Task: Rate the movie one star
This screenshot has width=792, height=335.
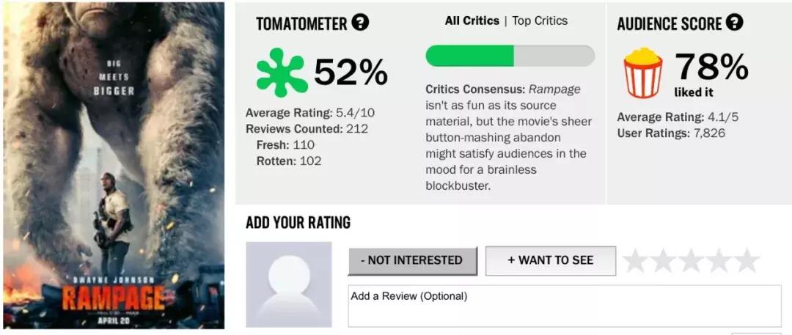Action: pos(635,260)
